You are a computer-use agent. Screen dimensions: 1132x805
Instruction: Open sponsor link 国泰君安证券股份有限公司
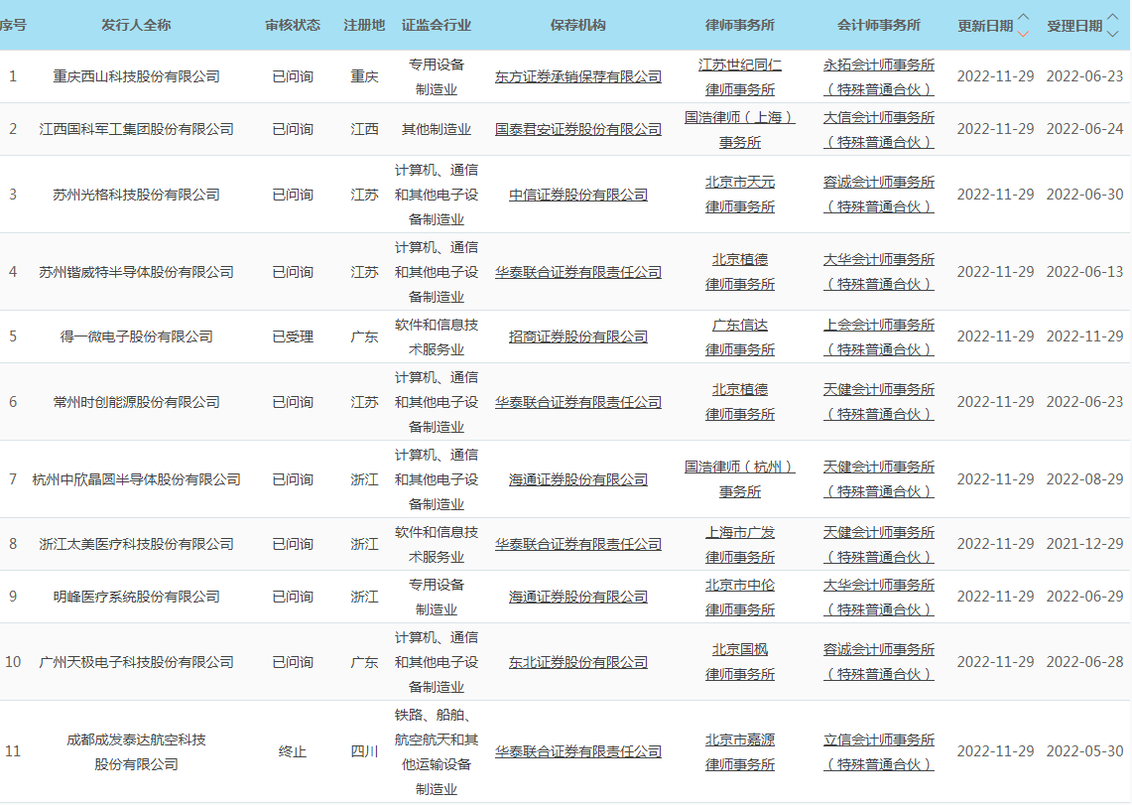(577, 129)
